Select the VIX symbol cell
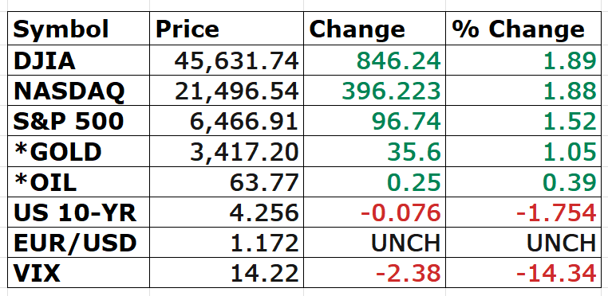Screen dimensions: 608x296 [78, 273]
